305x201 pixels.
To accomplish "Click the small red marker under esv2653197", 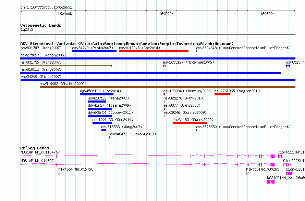I will click(x=164, y=66).
